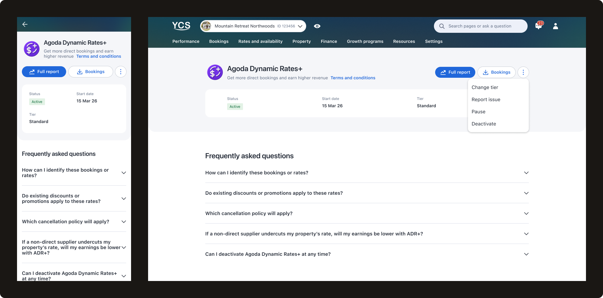The width and height of the screenshot is (603, 298).
Task: Choose Deactivate in the options menu
Action: [498, 124]
